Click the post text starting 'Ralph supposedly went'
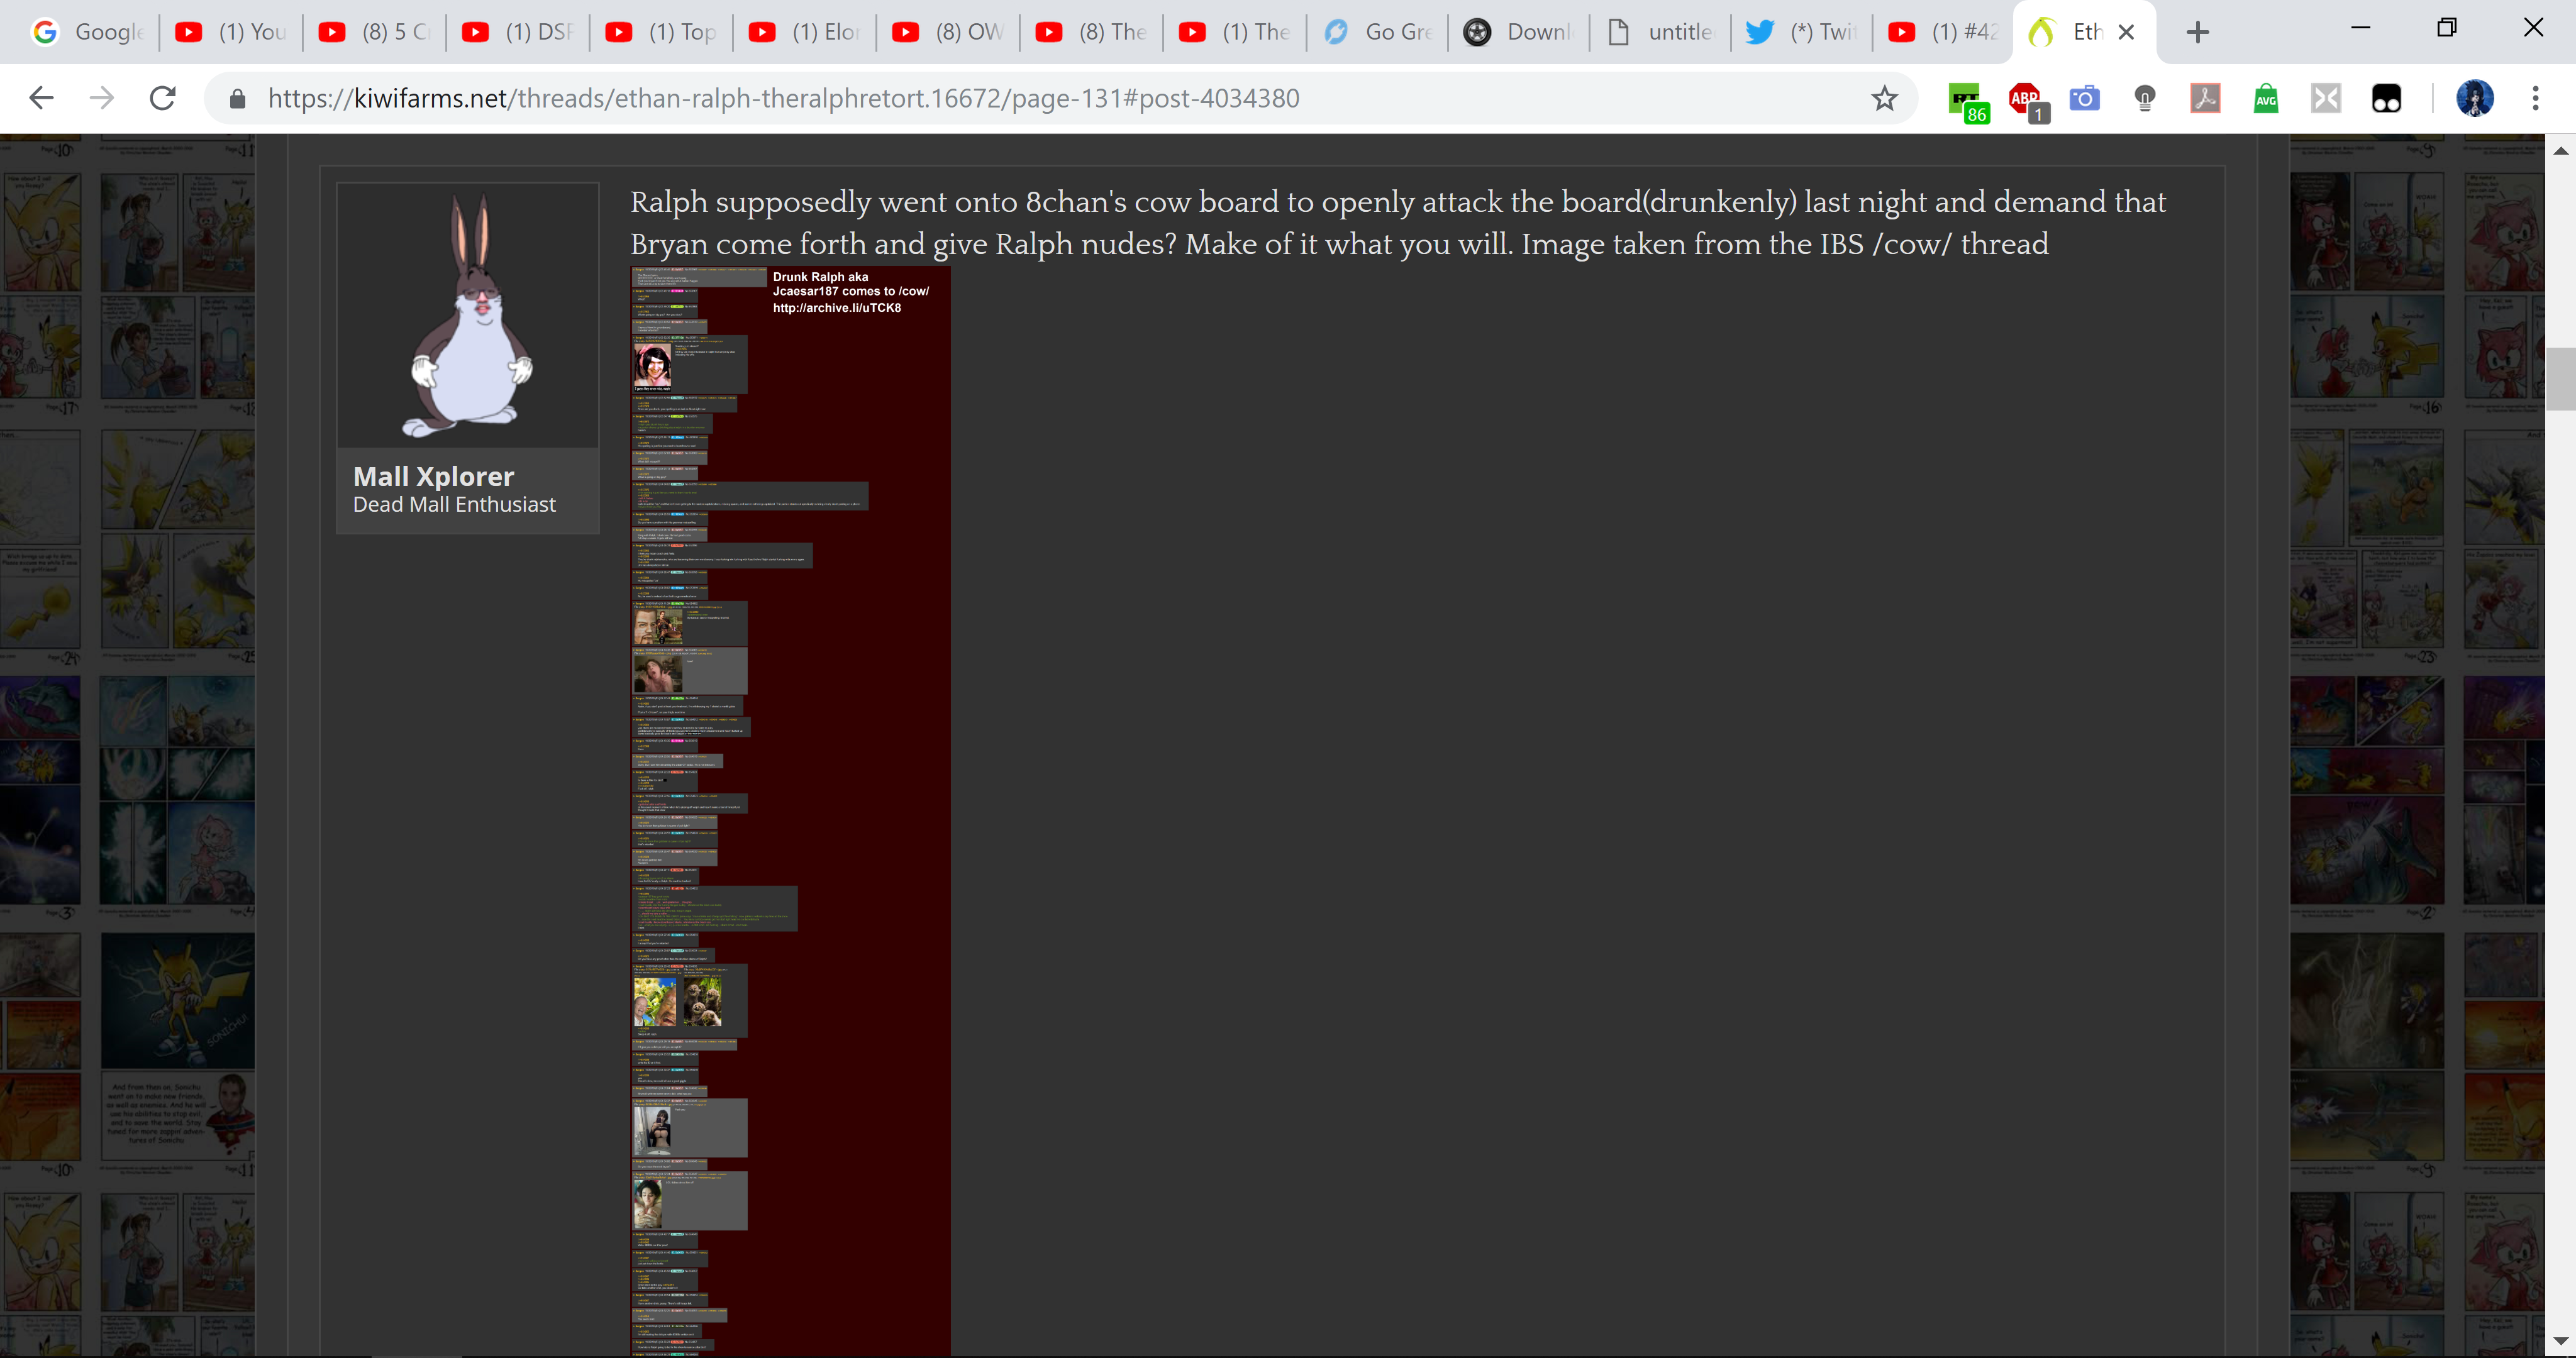This screenshot has width=2576, height=1358. click(x=1398, y=222)
